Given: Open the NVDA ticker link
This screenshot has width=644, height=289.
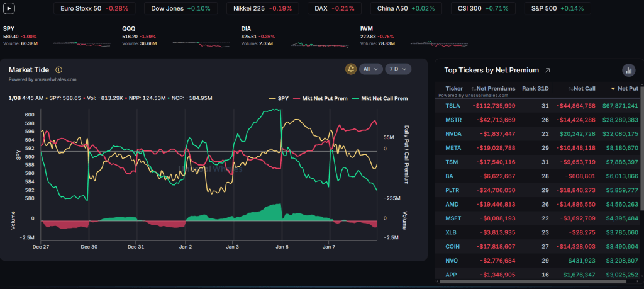Looking at the screenshot, I should click(x=453, y=134).
